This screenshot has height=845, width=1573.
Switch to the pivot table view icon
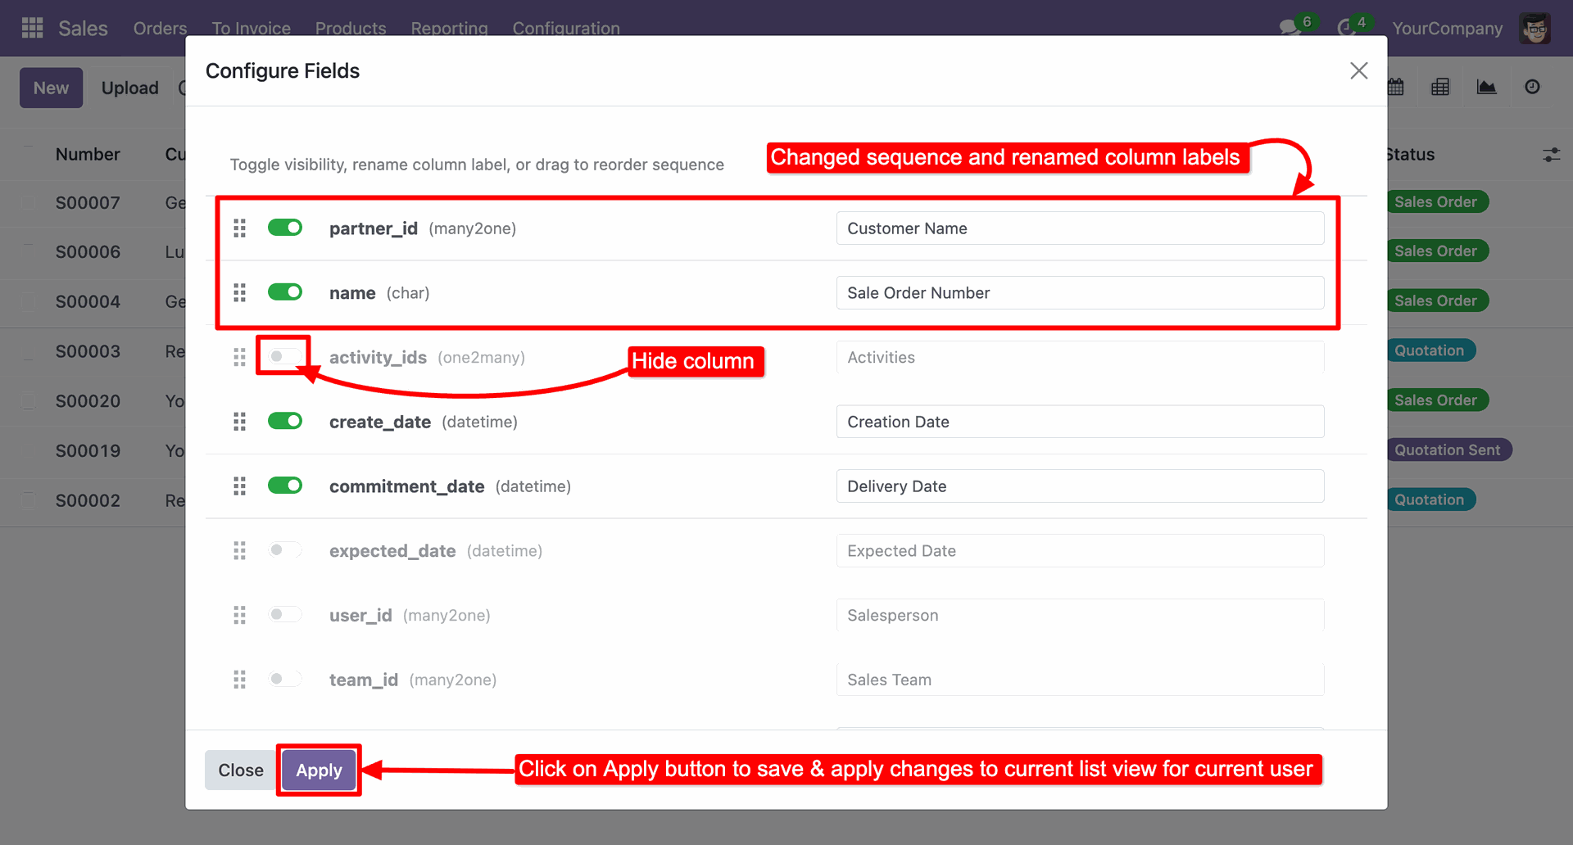tap(1440, 87)
